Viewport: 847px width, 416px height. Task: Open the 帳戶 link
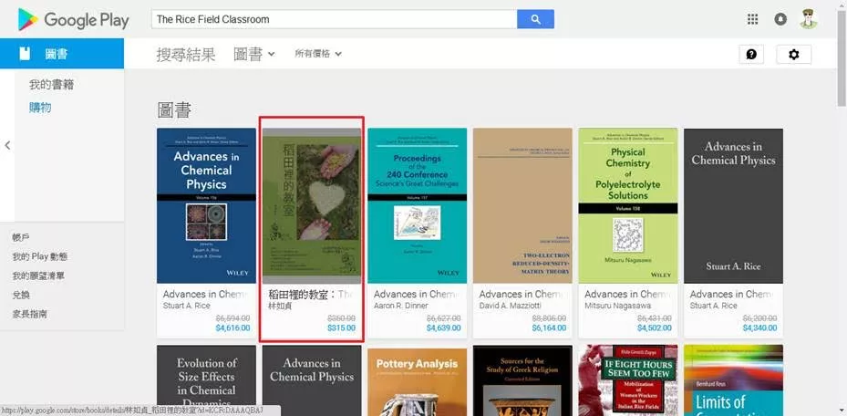(21, 237)
